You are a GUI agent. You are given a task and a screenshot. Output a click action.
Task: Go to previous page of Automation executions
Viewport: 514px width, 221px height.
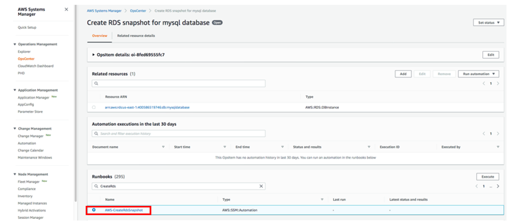click(x=483, y=134)
